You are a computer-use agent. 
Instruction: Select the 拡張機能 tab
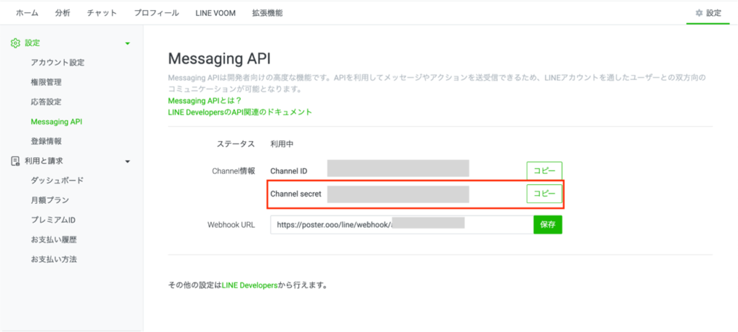(x=267, y=13)
